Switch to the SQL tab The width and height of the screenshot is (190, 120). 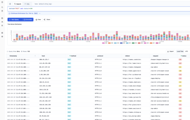(27, 4)
